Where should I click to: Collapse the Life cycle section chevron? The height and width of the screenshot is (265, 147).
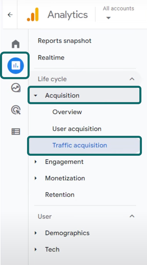[x=132, y=79]
